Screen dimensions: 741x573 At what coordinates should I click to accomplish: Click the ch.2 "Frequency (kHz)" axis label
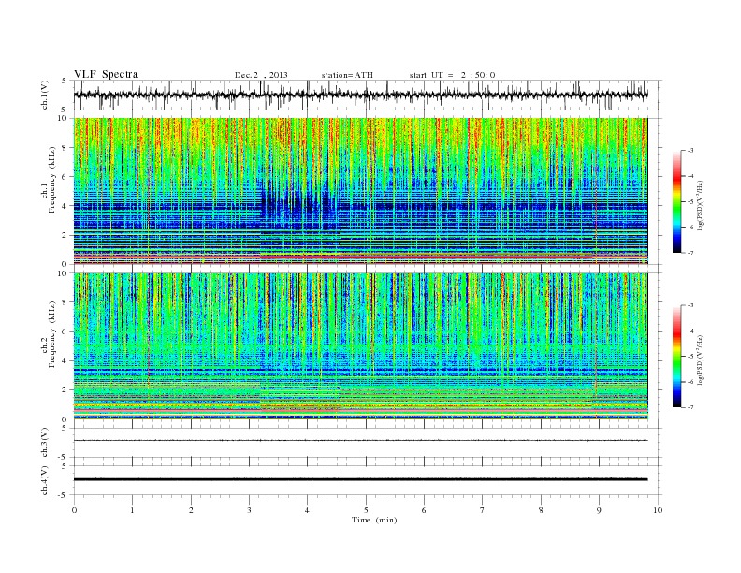52,333
